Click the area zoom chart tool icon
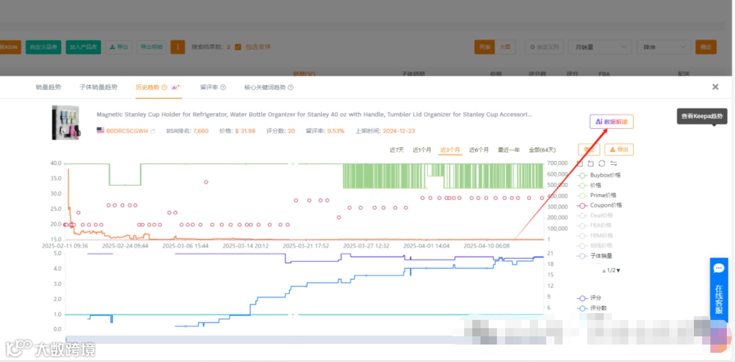The width and height of the screenshot is (735, 362). 580,163
